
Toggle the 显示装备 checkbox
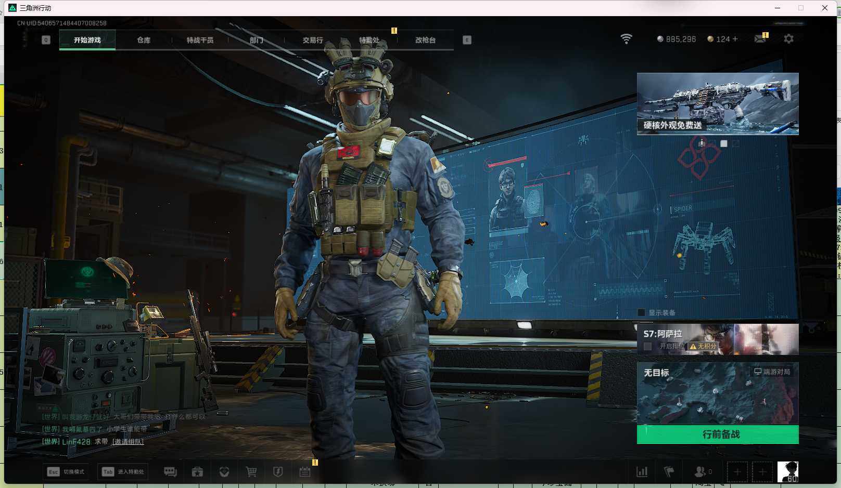[x=641, y=312]
